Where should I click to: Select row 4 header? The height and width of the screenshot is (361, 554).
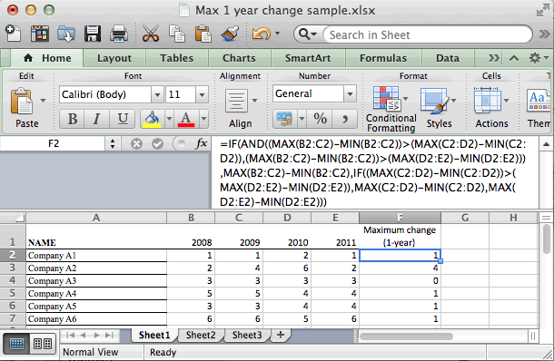[x=13, y=280]
